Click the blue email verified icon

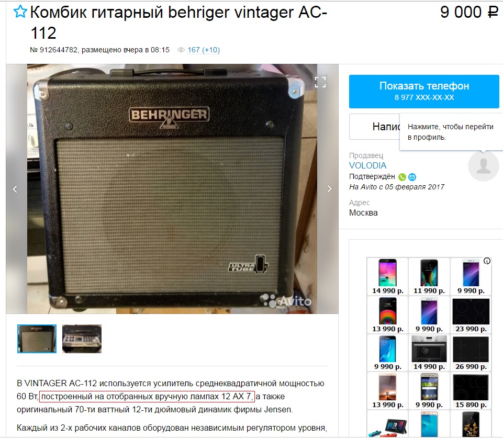click(412, 177)
